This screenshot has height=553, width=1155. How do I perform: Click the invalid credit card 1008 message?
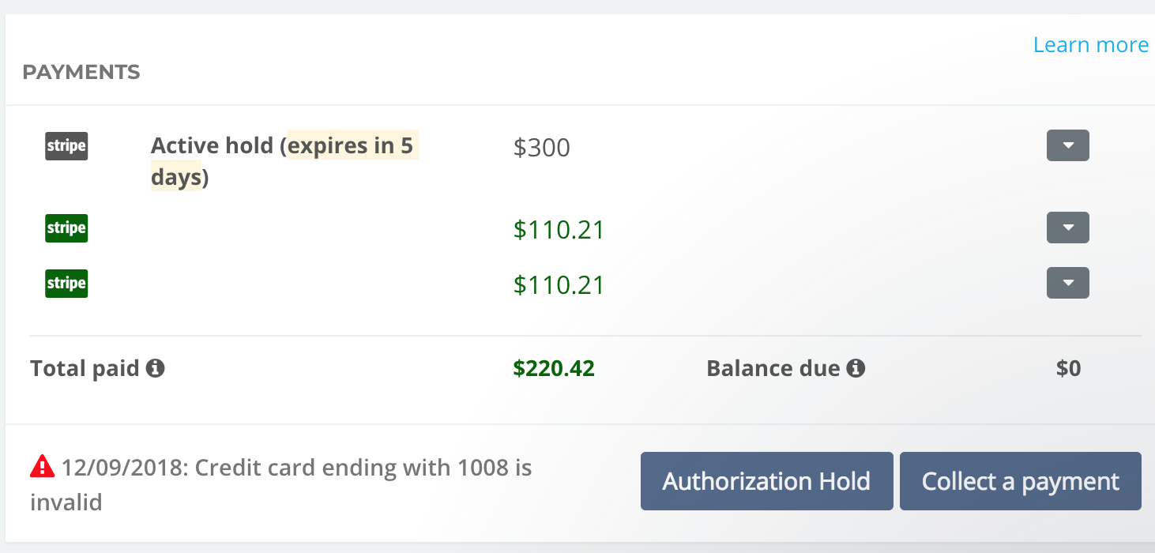tap(281, 484)
